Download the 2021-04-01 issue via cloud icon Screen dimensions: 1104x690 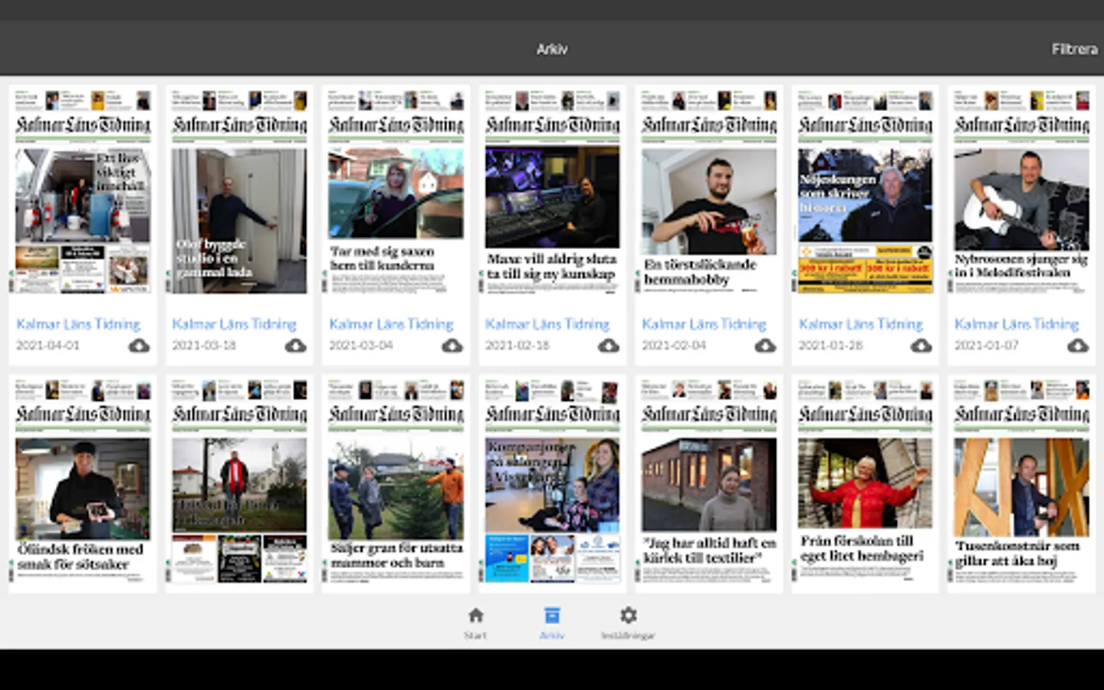pos(139,346)
